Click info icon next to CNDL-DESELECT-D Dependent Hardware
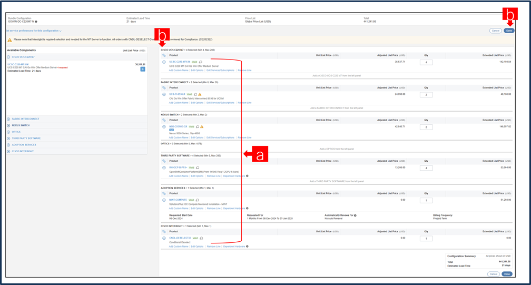The width and height of the screenshot is (531, 285). 247,247
